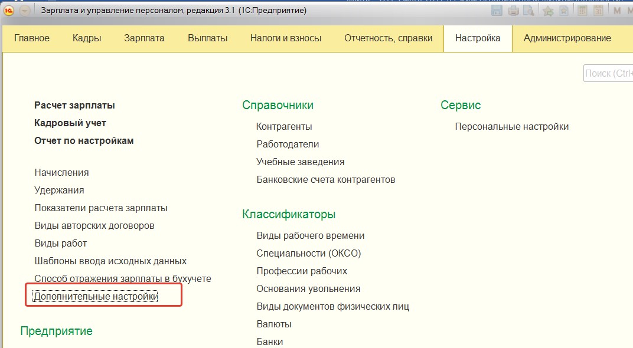
Task: Click the 1C application logo icon
Action: tap(9, 11)
